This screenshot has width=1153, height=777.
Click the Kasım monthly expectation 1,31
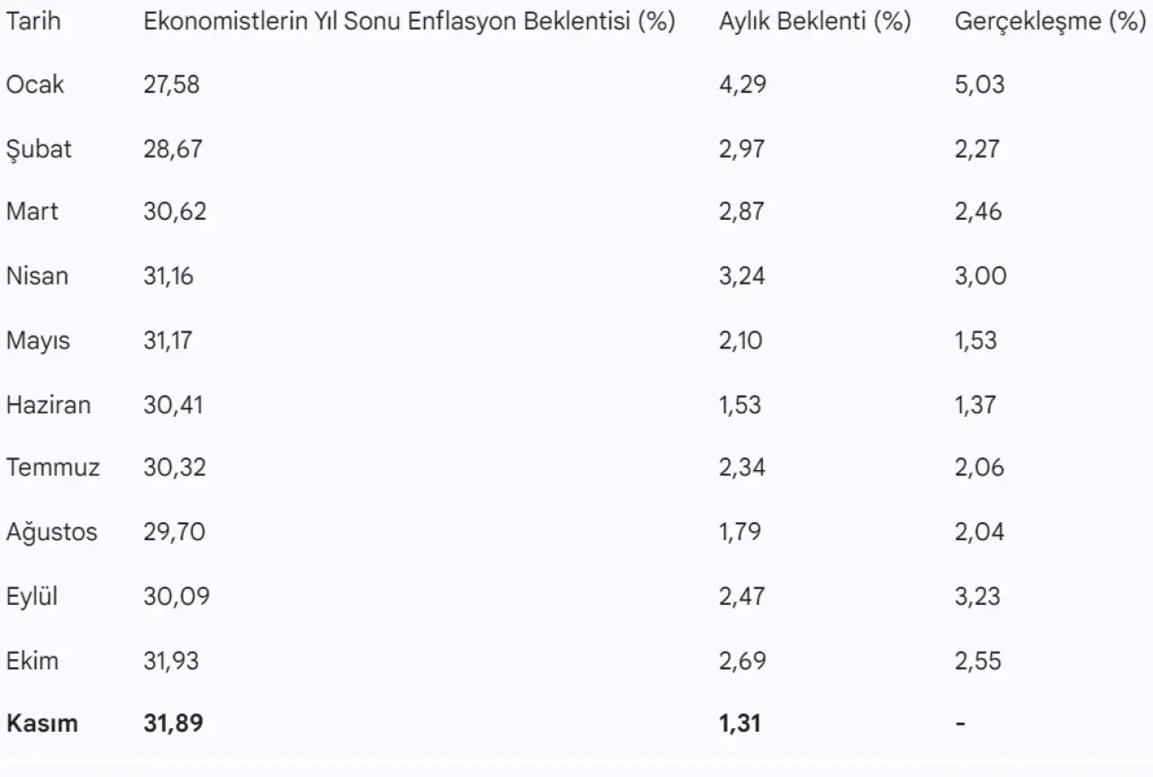pos(740,724)
